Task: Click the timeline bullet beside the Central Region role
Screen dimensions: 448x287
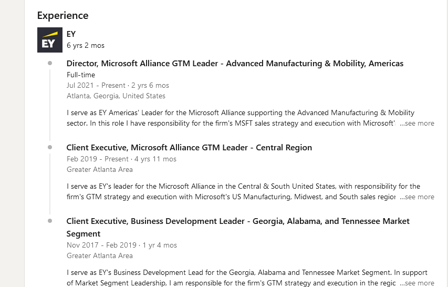Action: tap(50, 147)
